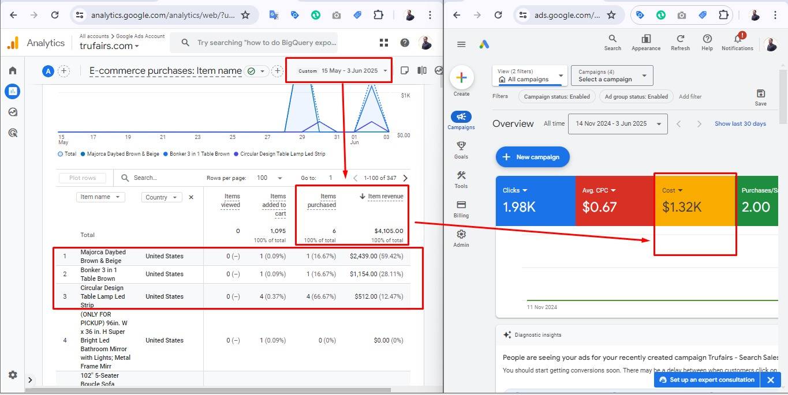Open Analytics custom date range dropdown
This screenshot has height=395, width=788.
(342, 71)
